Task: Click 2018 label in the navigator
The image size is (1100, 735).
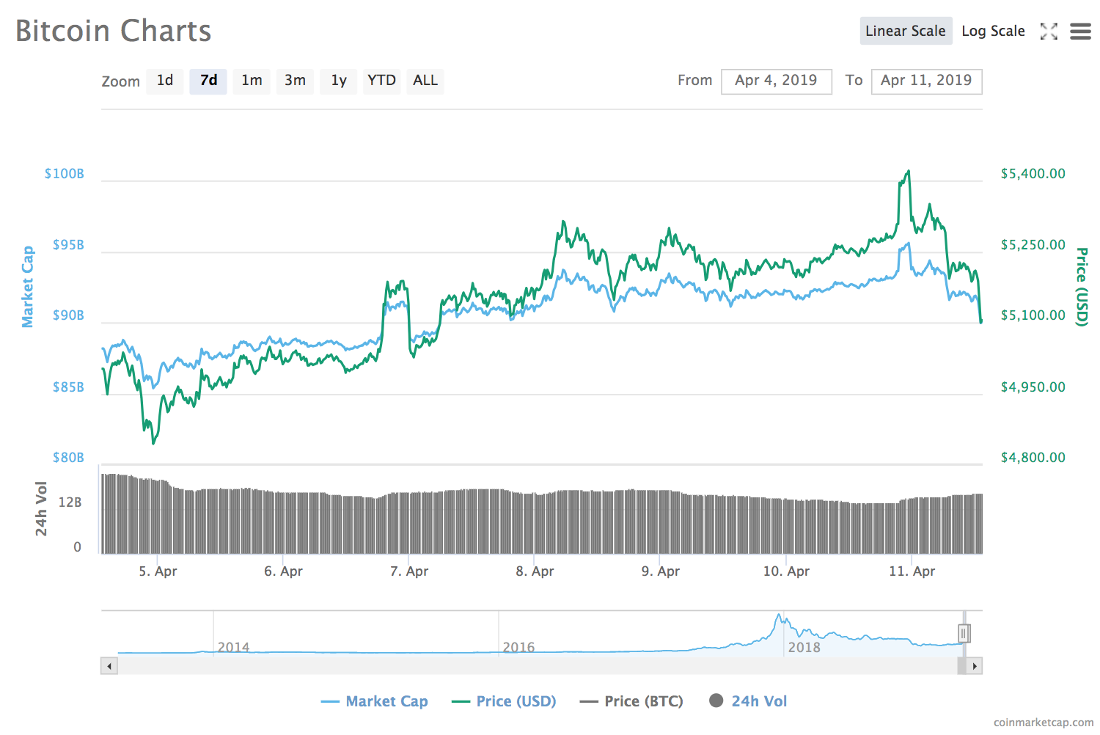Action: (x=804, y=647)
